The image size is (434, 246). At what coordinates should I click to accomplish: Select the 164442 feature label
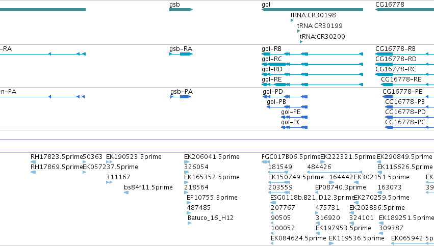click(341, 177)
